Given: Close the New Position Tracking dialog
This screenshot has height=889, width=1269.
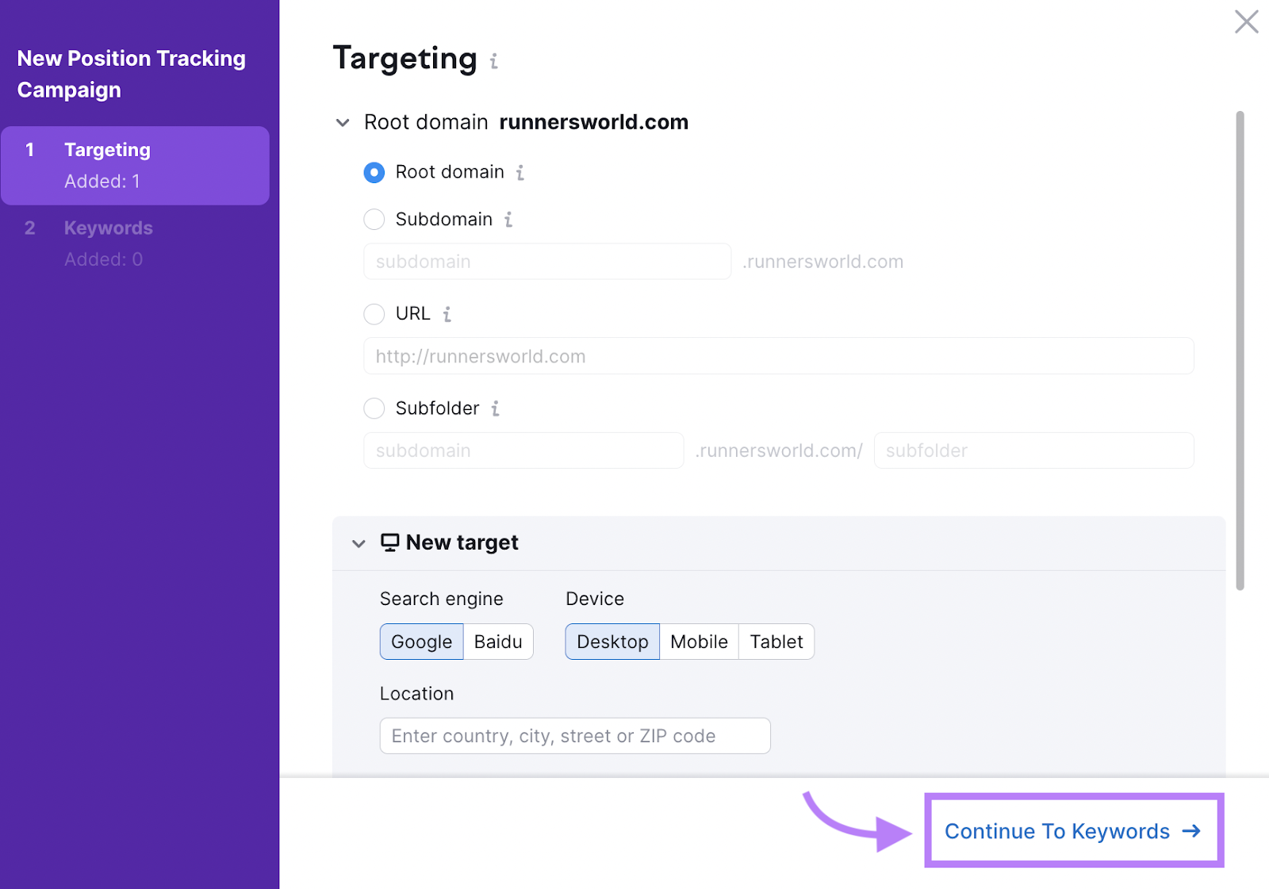Looking at the screenshot, I should (1246, 23).
